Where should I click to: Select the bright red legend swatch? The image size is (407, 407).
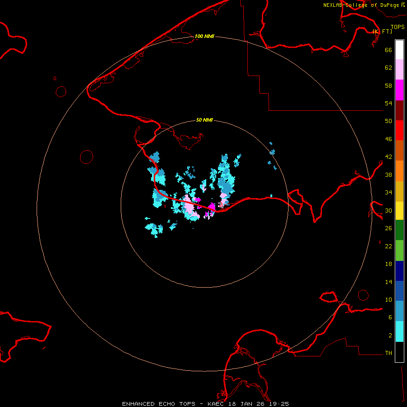coord(399,130)
